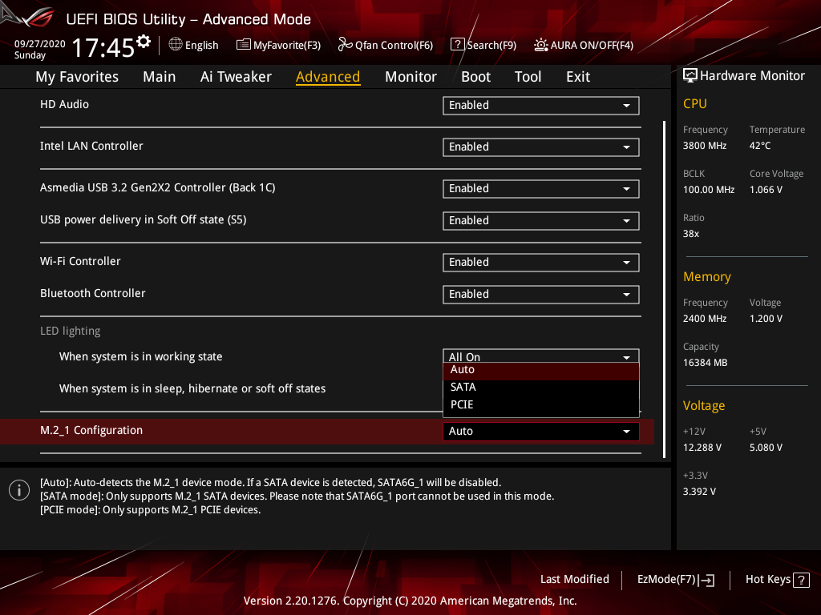Click 'When system is in working state' label
821x615 pixels.
point(141,356)
